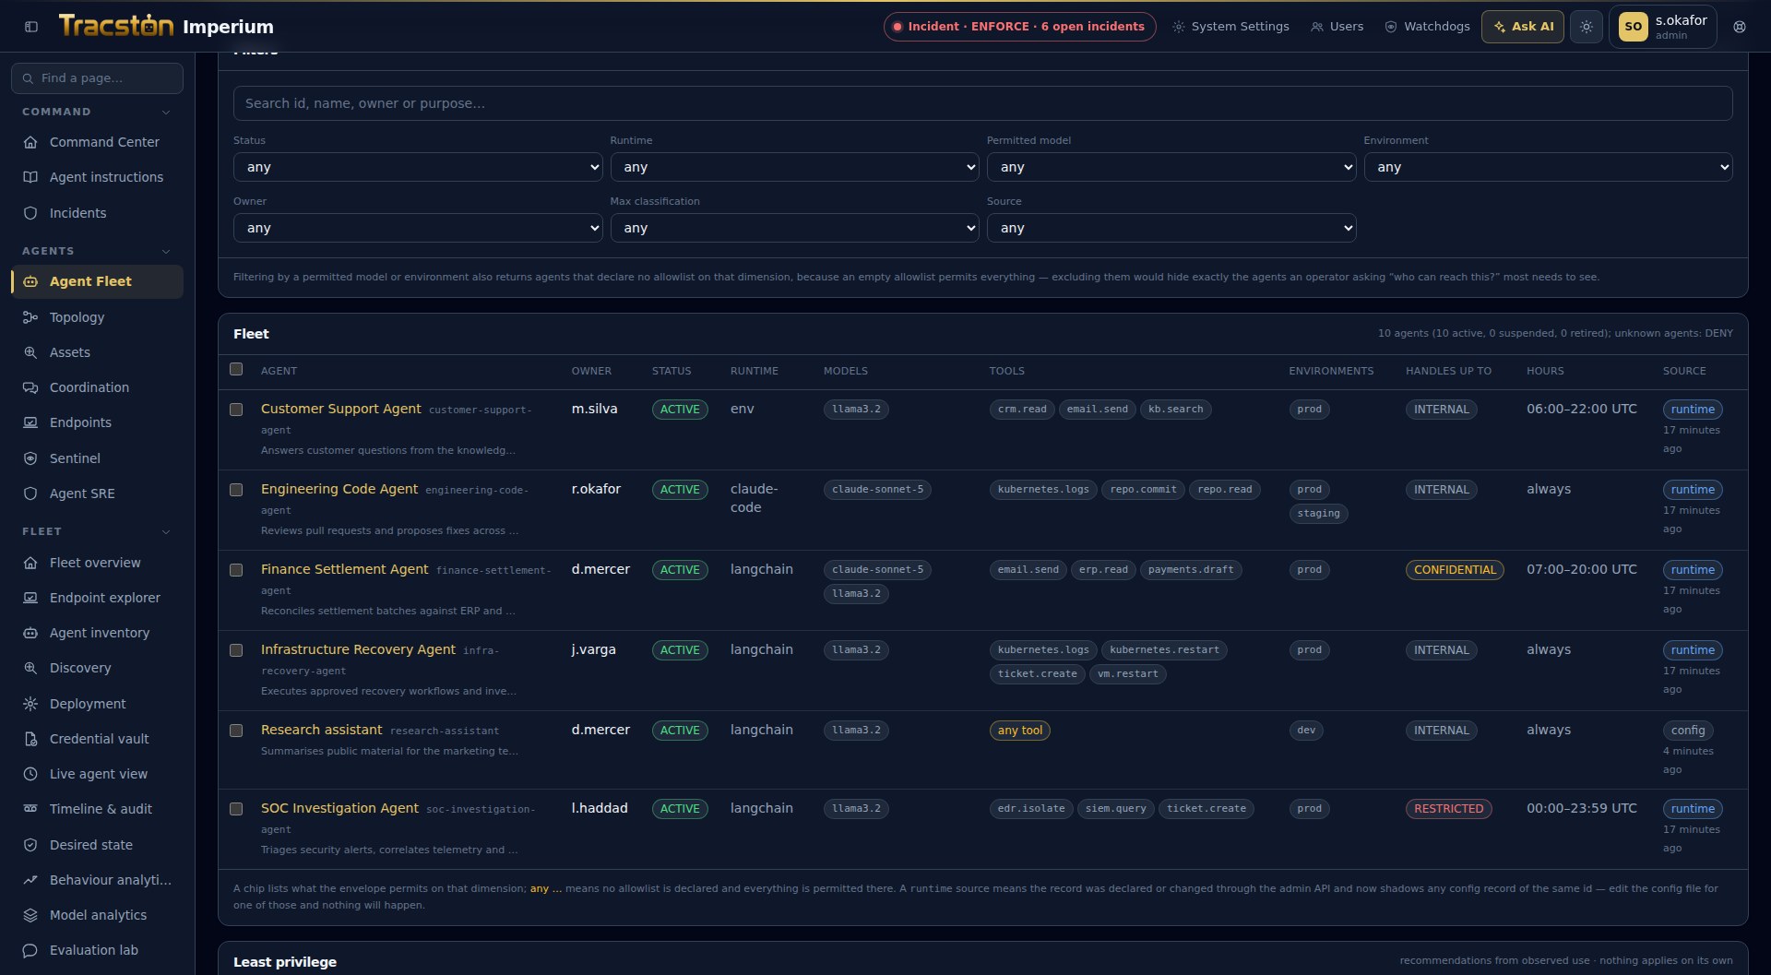This screenshot has width=1771, height=975.
Task: Open the Discovery page
Action: tap(97, 668)
